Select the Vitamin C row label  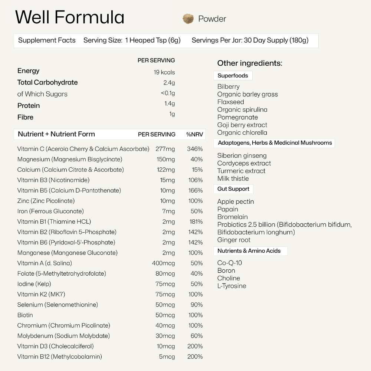(83, 149)
